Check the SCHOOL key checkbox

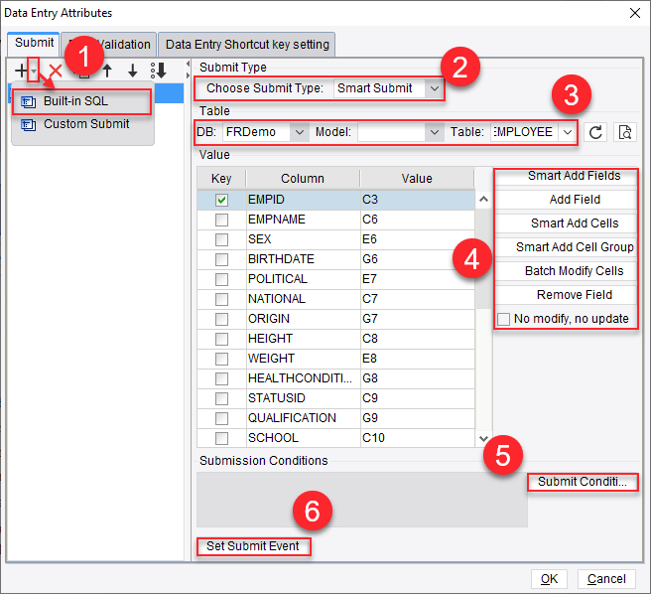221,438
